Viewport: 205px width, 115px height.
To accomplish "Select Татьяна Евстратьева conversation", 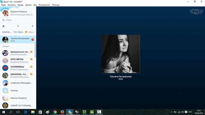I will (x=18, y=40).
